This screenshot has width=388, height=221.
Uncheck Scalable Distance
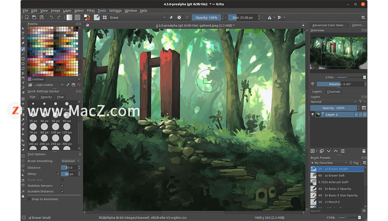(x=62, y=191)
